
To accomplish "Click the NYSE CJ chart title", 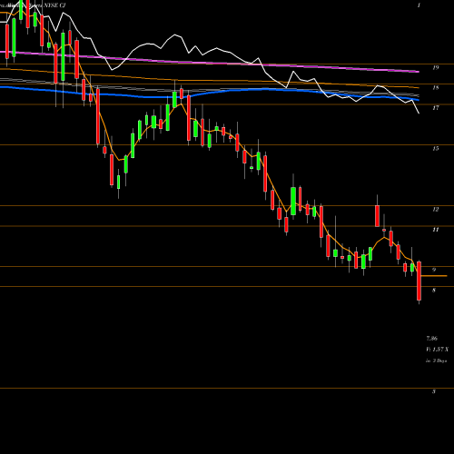I will (x=55, y=5).
